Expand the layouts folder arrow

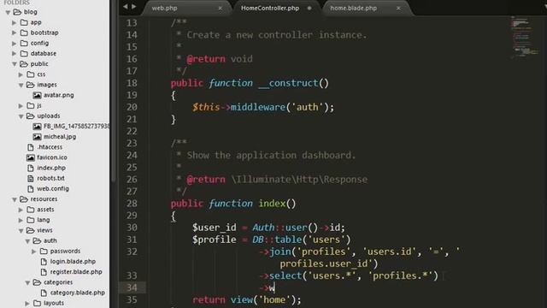click(27, 304)
